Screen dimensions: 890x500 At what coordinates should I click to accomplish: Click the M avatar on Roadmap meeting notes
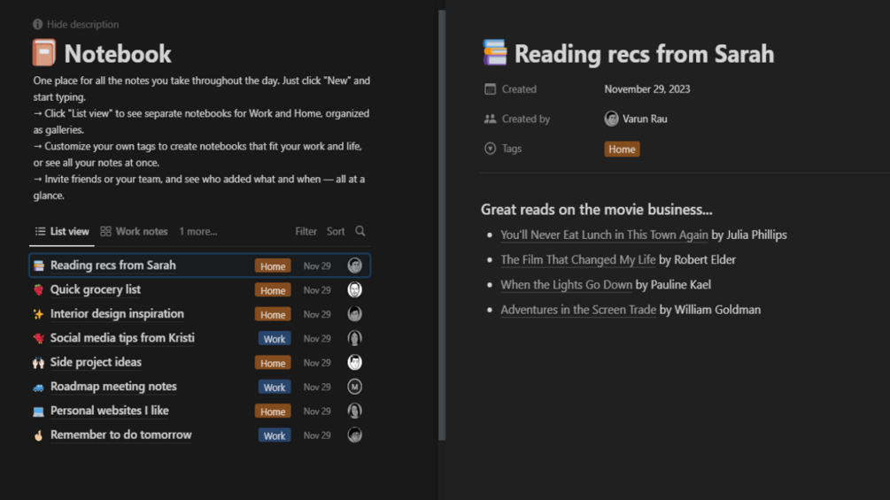click(355, 387)
